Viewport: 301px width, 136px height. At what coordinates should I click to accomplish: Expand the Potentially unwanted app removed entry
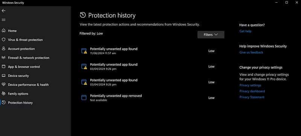pyautogui.click(x=152, y=98)
